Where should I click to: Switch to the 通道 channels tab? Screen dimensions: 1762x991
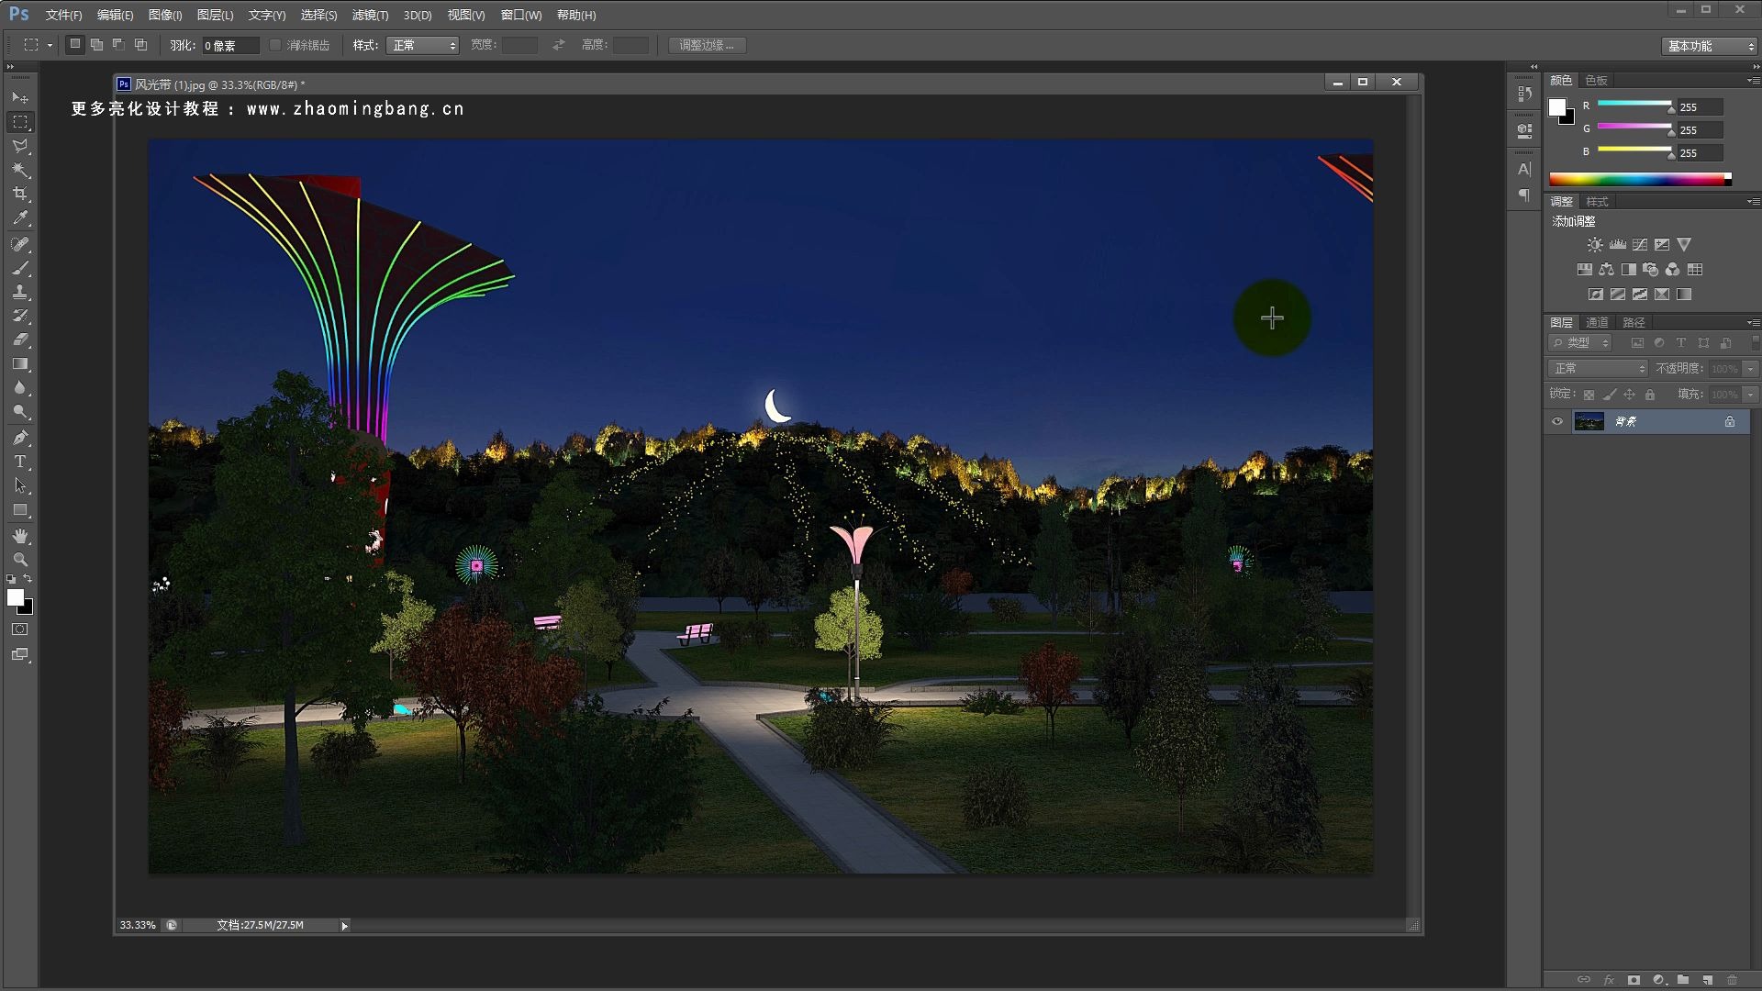(x=1597, y=322)
